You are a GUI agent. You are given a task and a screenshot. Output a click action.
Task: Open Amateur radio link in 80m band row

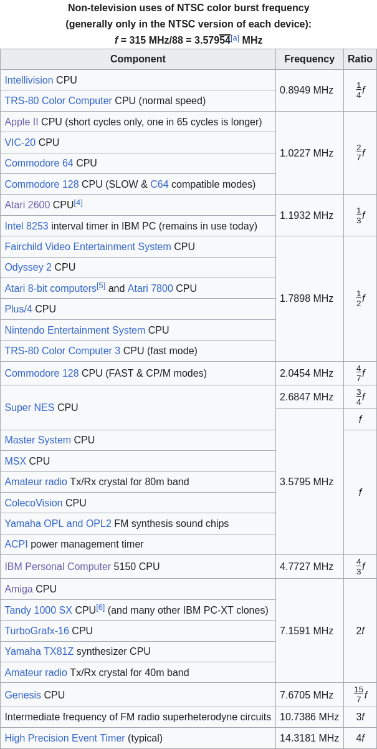click(x=36, y=481)
